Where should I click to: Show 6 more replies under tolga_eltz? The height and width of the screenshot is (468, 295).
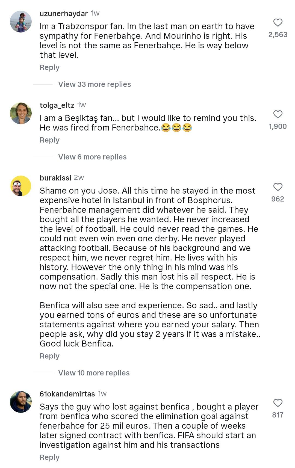point(92,157)
